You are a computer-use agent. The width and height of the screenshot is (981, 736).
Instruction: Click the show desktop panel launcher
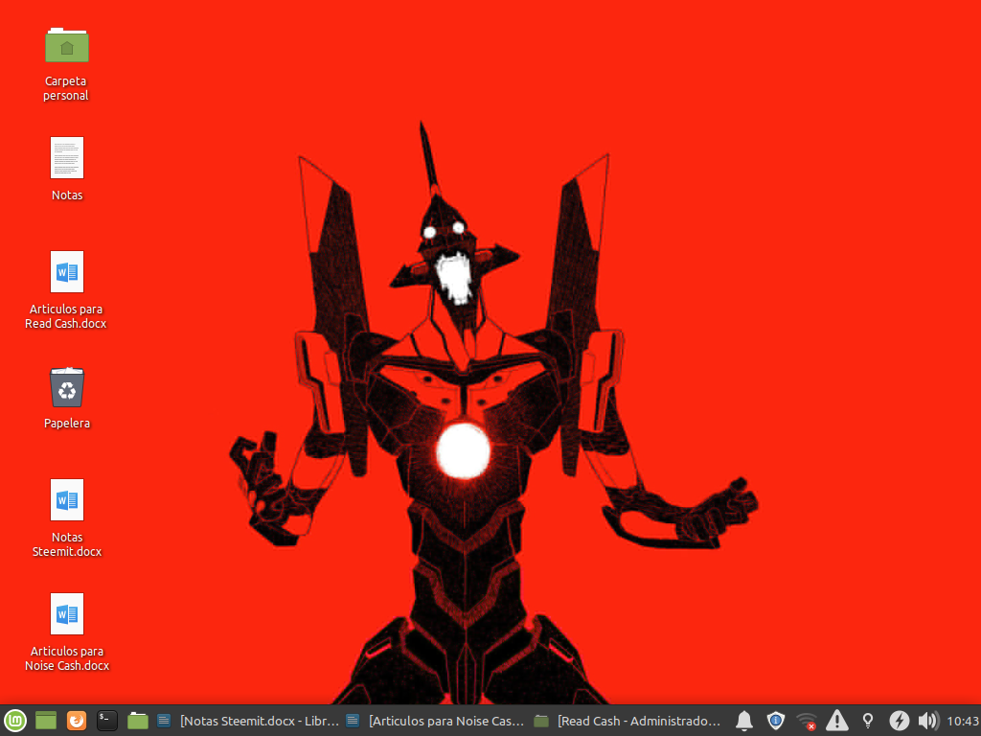46,721
